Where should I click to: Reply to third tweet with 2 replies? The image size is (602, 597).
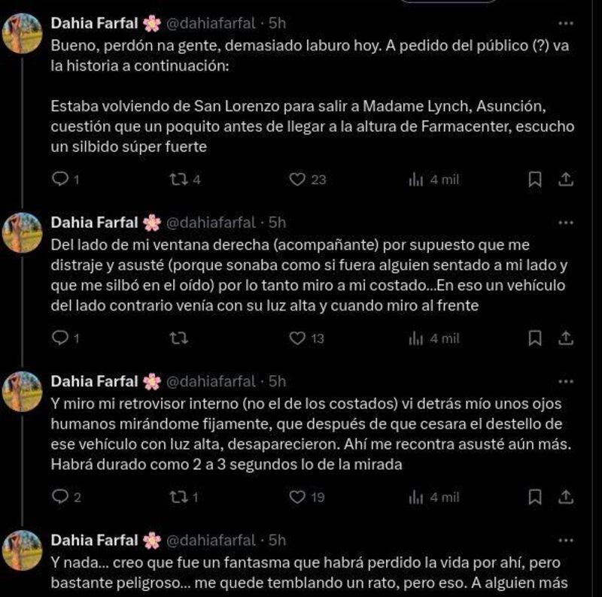pyautogui.click(x=66, y=497)
